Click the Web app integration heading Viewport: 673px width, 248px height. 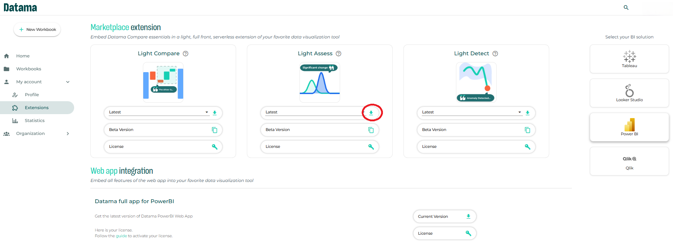click(x=122, y=171)
